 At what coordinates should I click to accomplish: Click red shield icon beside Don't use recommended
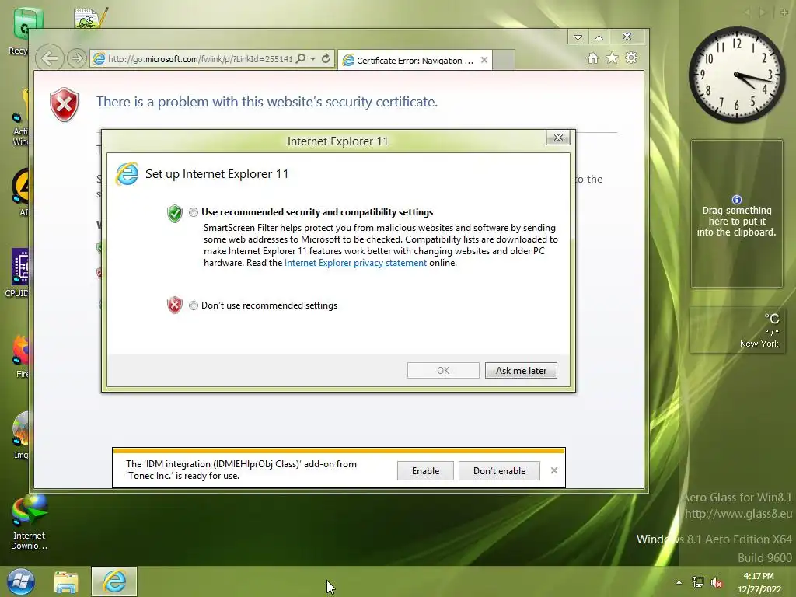(x=175, y=305)
